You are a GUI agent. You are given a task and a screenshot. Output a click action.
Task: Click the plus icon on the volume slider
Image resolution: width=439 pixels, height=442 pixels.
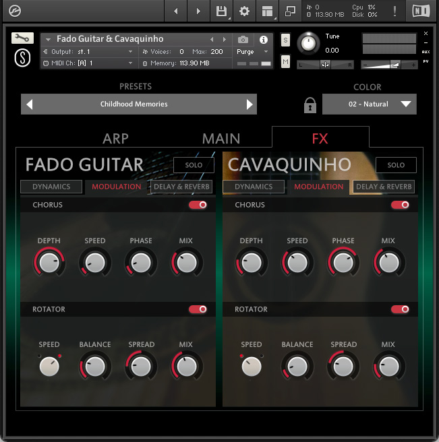point(413,65)
